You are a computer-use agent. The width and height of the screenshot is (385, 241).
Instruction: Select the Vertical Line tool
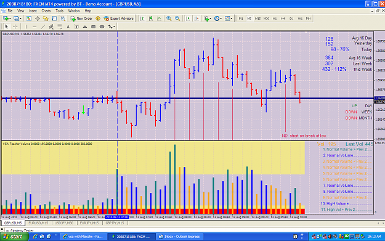click(26, 27)
